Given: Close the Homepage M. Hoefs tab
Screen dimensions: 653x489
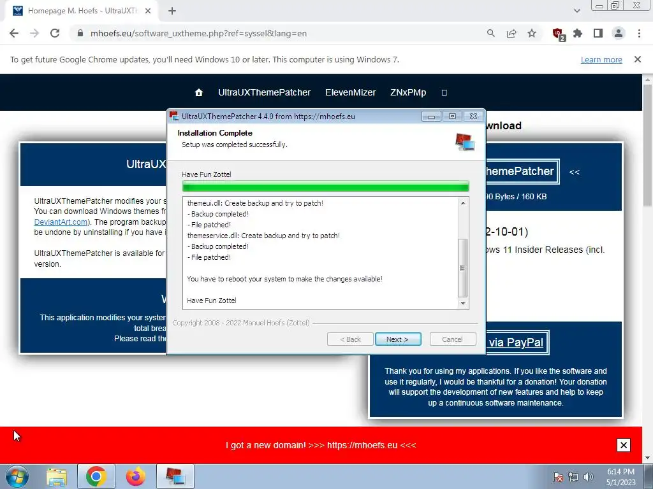Looking at the screenshot, I should (x=148, y=11).
